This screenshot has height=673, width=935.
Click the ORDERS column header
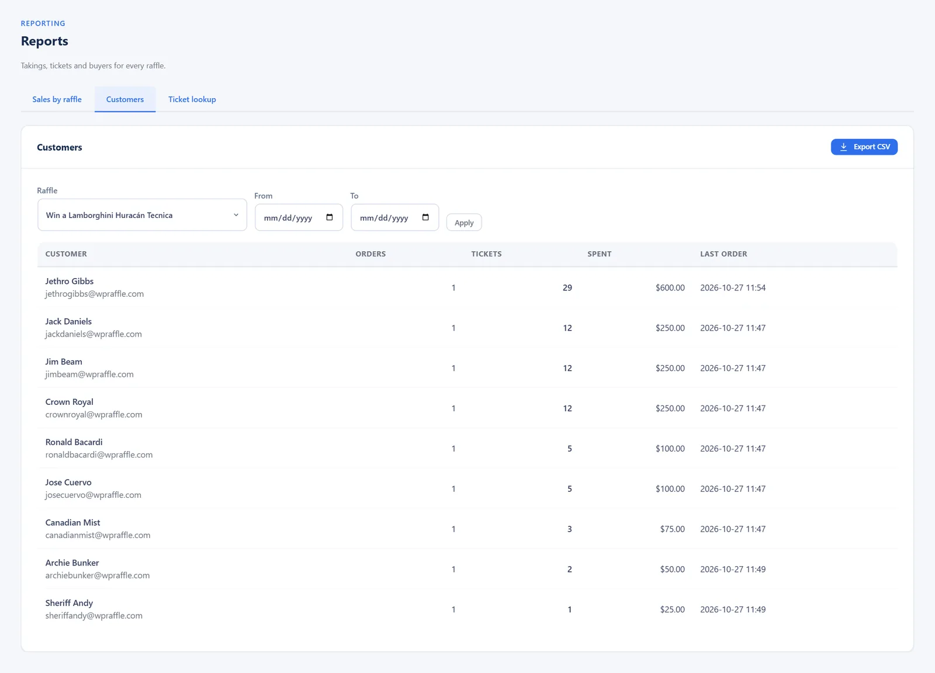370,254
